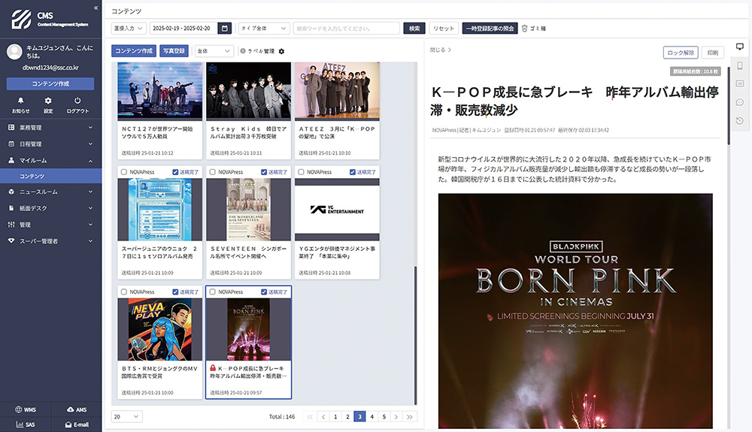Go to the next page arrow
The height and width of the screenshot is (432, 752).
pos(396,417)
